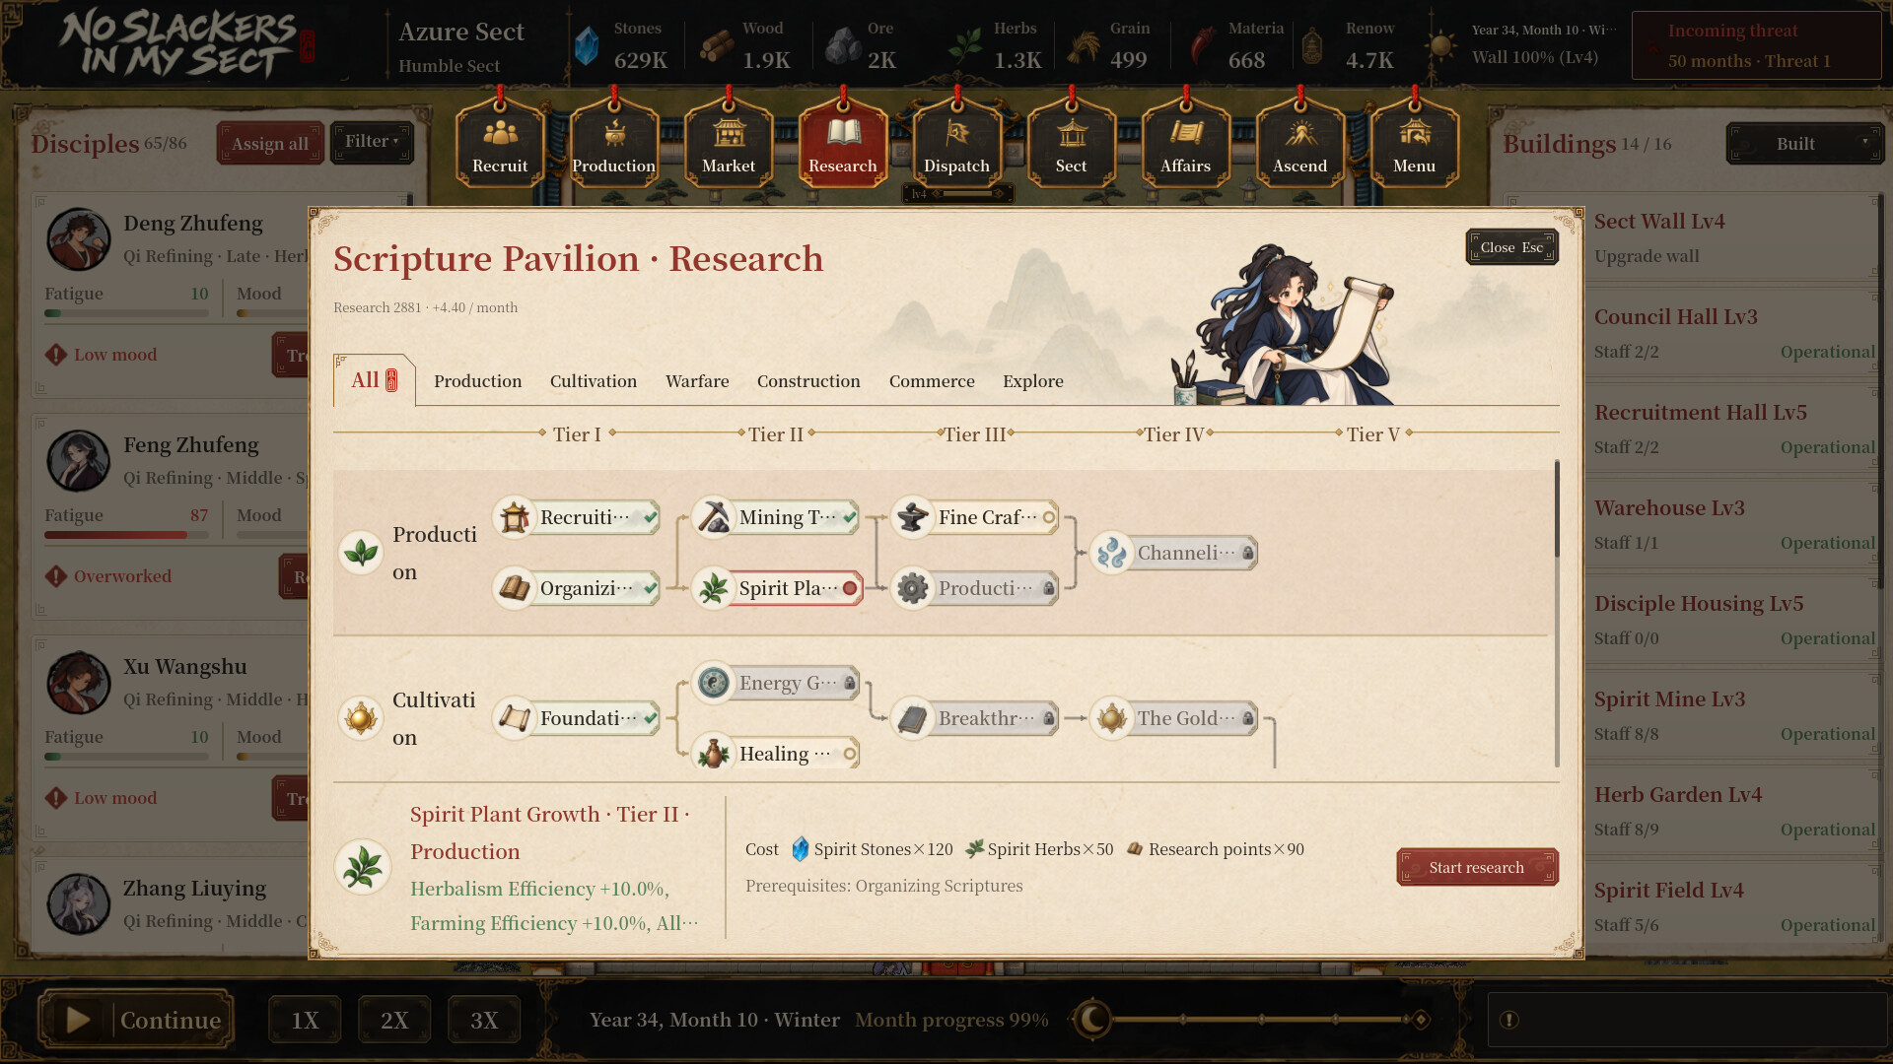The image size is (1893, 1064).
Task: Open the Recruit panel
Action: [x=500, y=142]
